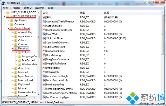Sort values by the 数据 column header
Viewport: 166px width, 106px height.
pos(132,13)
